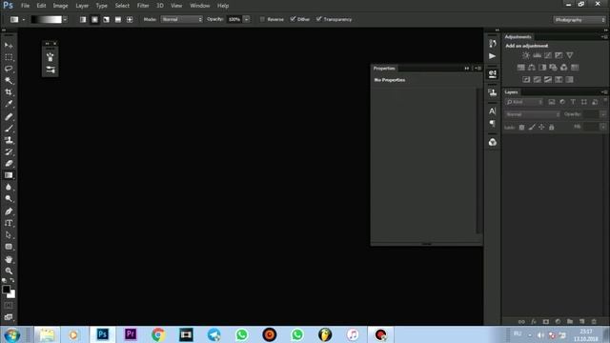Screen dimensions: 610x343
Task: Open the History panel icon
Action: tap(493, 44)
